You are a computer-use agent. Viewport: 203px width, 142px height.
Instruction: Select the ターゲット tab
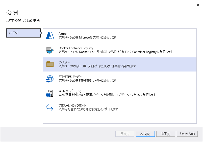click(x=23, y=33)
